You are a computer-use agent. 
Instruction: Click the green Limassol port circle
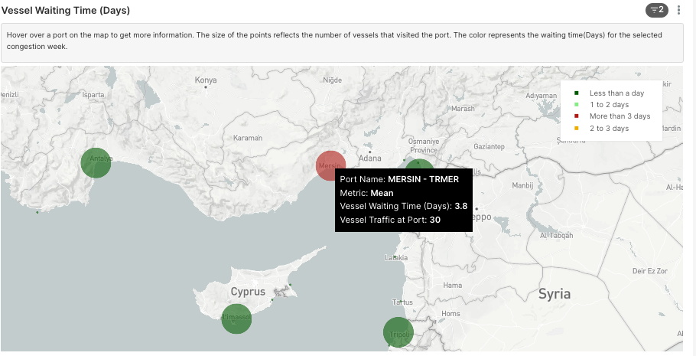click(x=236, y=318)
